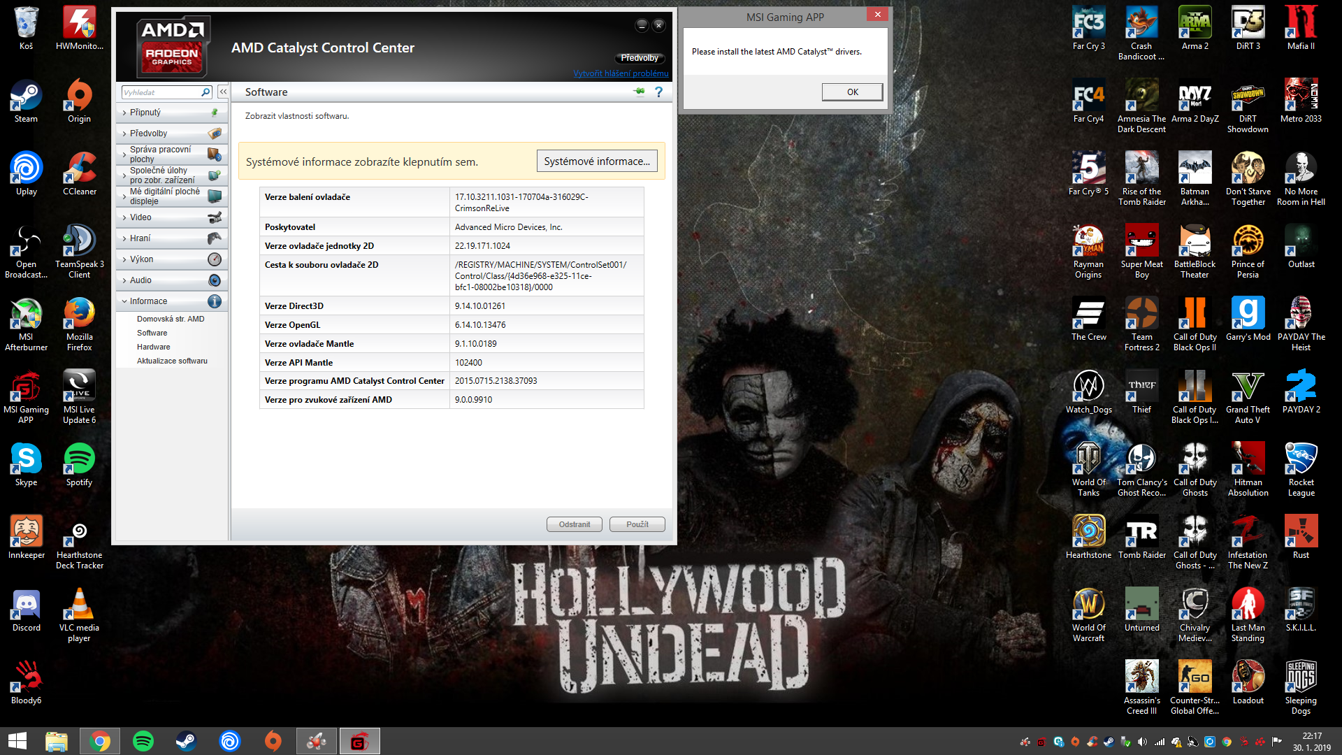Click Vytvořit hlášení problému link
The width and height of the screenshot is (1342, 755).
[621, 73]
